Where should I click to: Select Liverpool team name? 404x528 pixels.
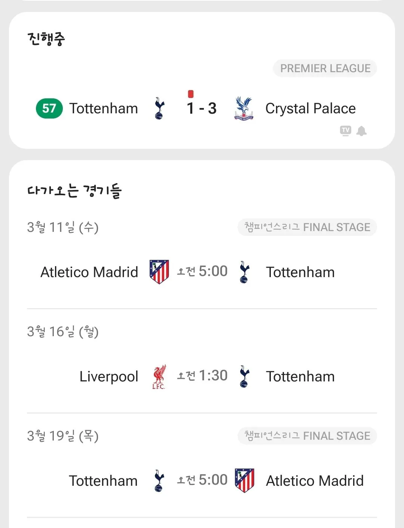pyautogui.click(x=109, y=377)
